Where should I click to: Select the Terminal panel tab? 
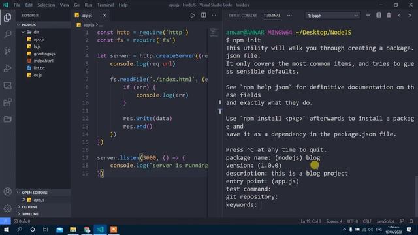point(272,16)
